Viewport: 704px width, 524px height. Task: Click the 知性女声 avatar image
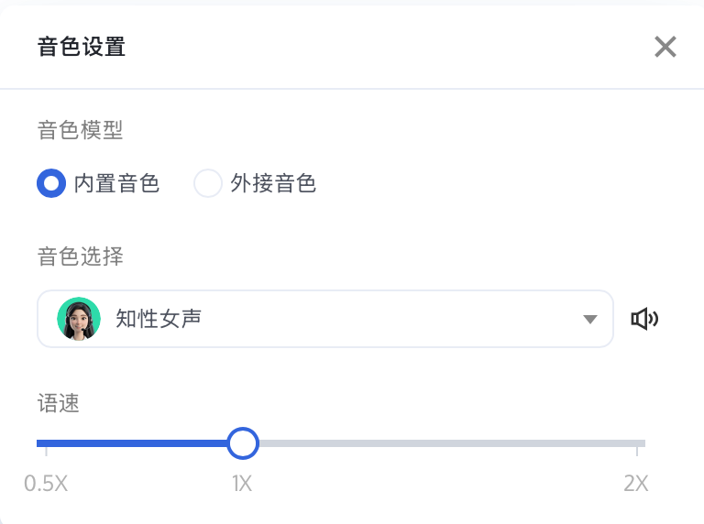(x=79, y=319)
